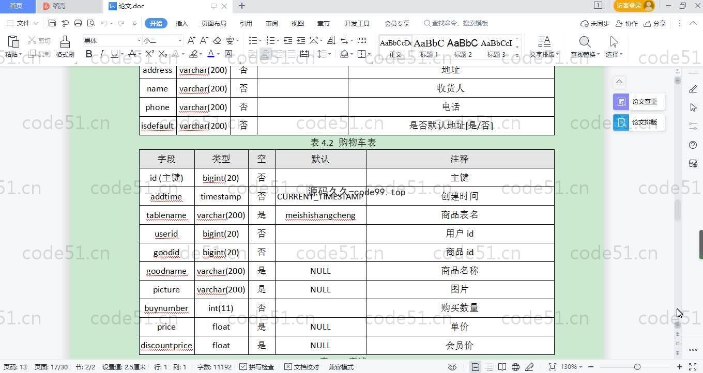Click the Save document icon
The height and width of the screenshot is (373, 703).
click(x=52, y=23)
